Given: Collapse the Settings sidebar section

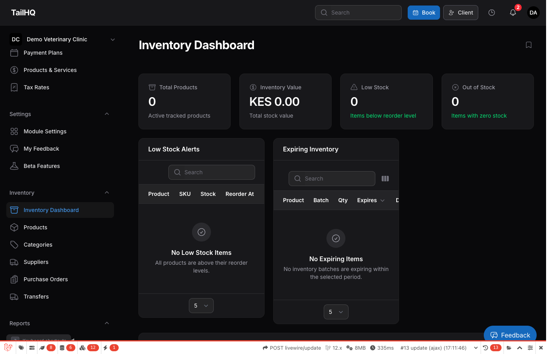Looking at the screenshot, I should 107,114.
